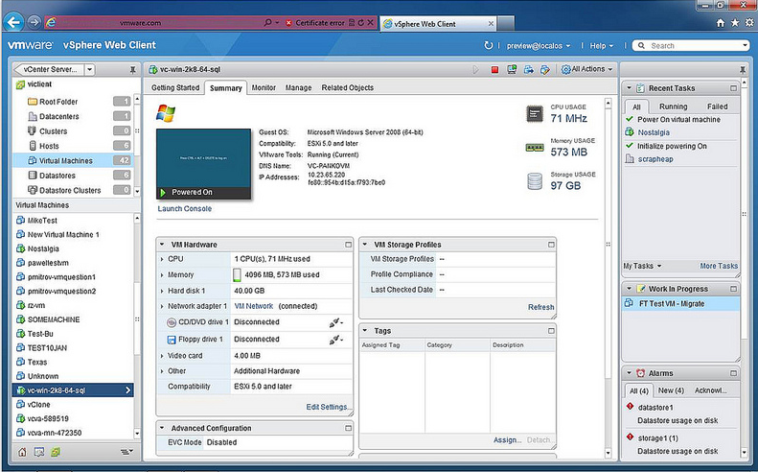Select the Failed tab in Recent Tasks
Screen dimensions: 758x472
point(718,106)
